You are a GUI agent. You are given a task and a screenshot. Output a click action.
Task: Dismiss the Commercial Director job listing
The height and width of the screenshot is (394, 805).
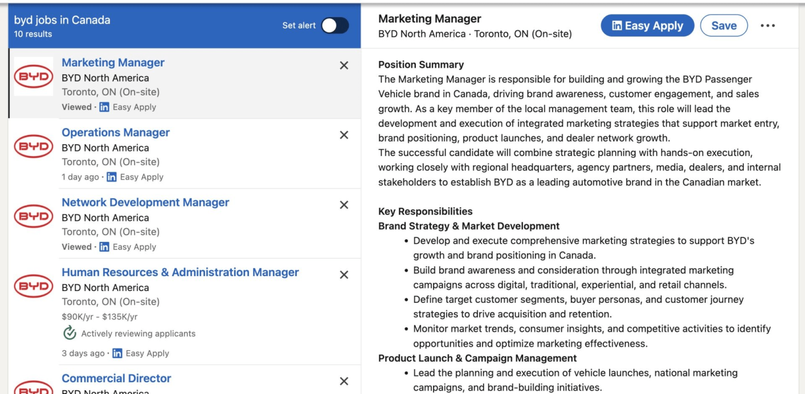coord(344,381)
